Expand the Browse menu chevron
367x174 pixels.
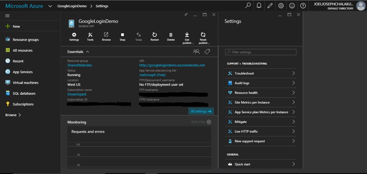(x=20, y=115)
